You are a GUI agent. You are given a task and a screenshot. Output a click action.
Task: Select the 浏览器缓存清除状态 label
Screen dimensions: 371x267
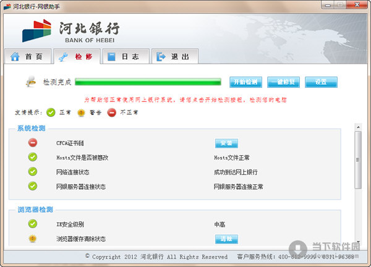[x=81, y=239]
